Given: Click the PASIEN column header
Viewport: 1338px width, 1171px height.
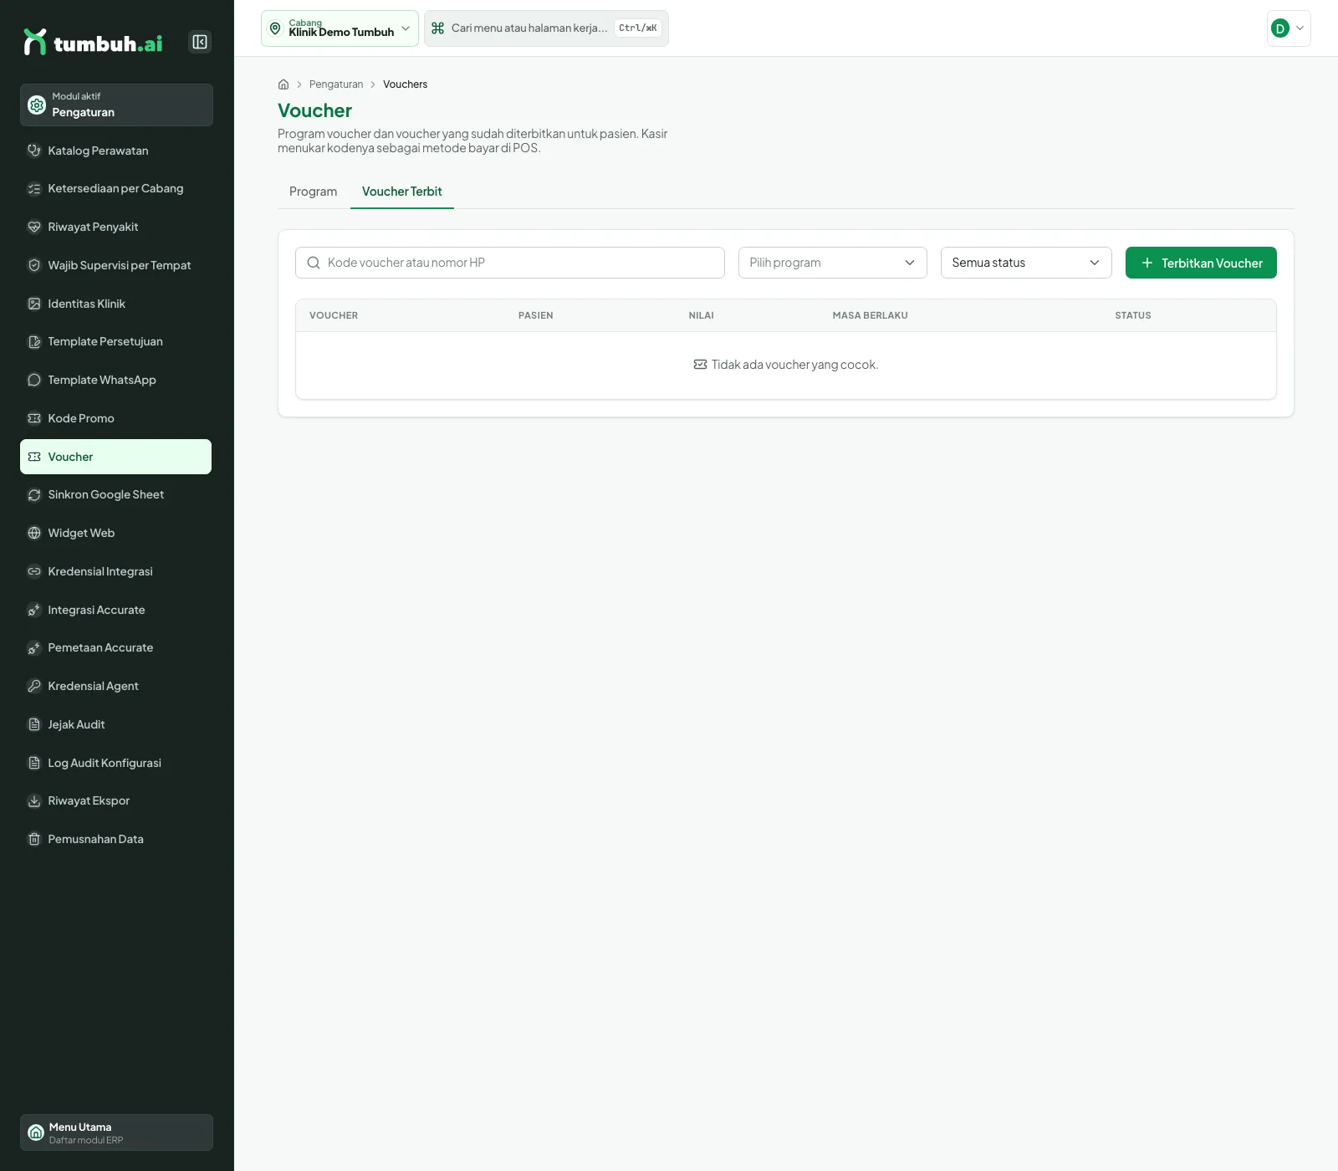Looking at the screenshot, I should (536, 315).
